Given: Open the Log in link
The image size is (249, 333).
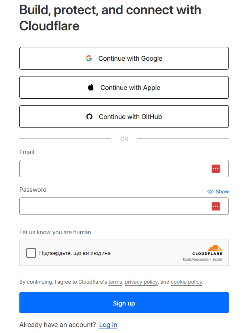Looking at the screenshot, I should pyautogui.click(x=108, y=325).
